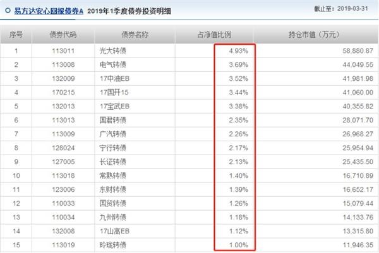This screenshot has height=253, width=379.
Task: Select the bond name 电气转债
Action: (x=113, y=65)
